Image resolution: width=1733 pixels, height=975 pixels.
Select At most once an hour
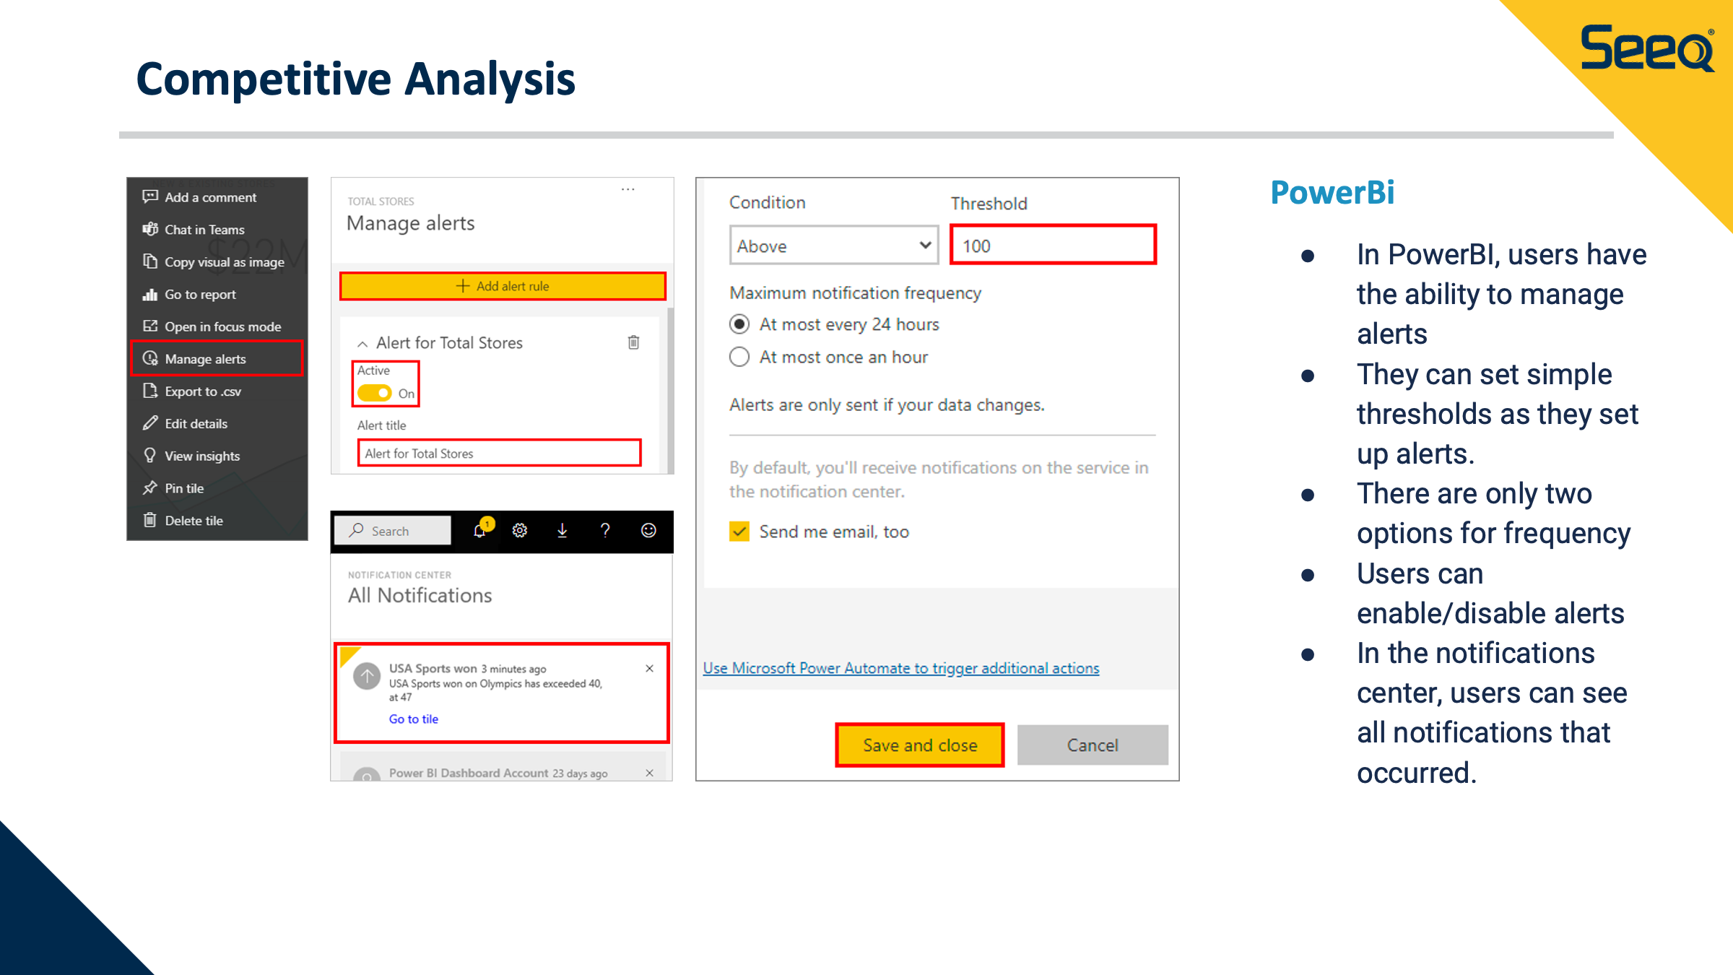point(739,357)
